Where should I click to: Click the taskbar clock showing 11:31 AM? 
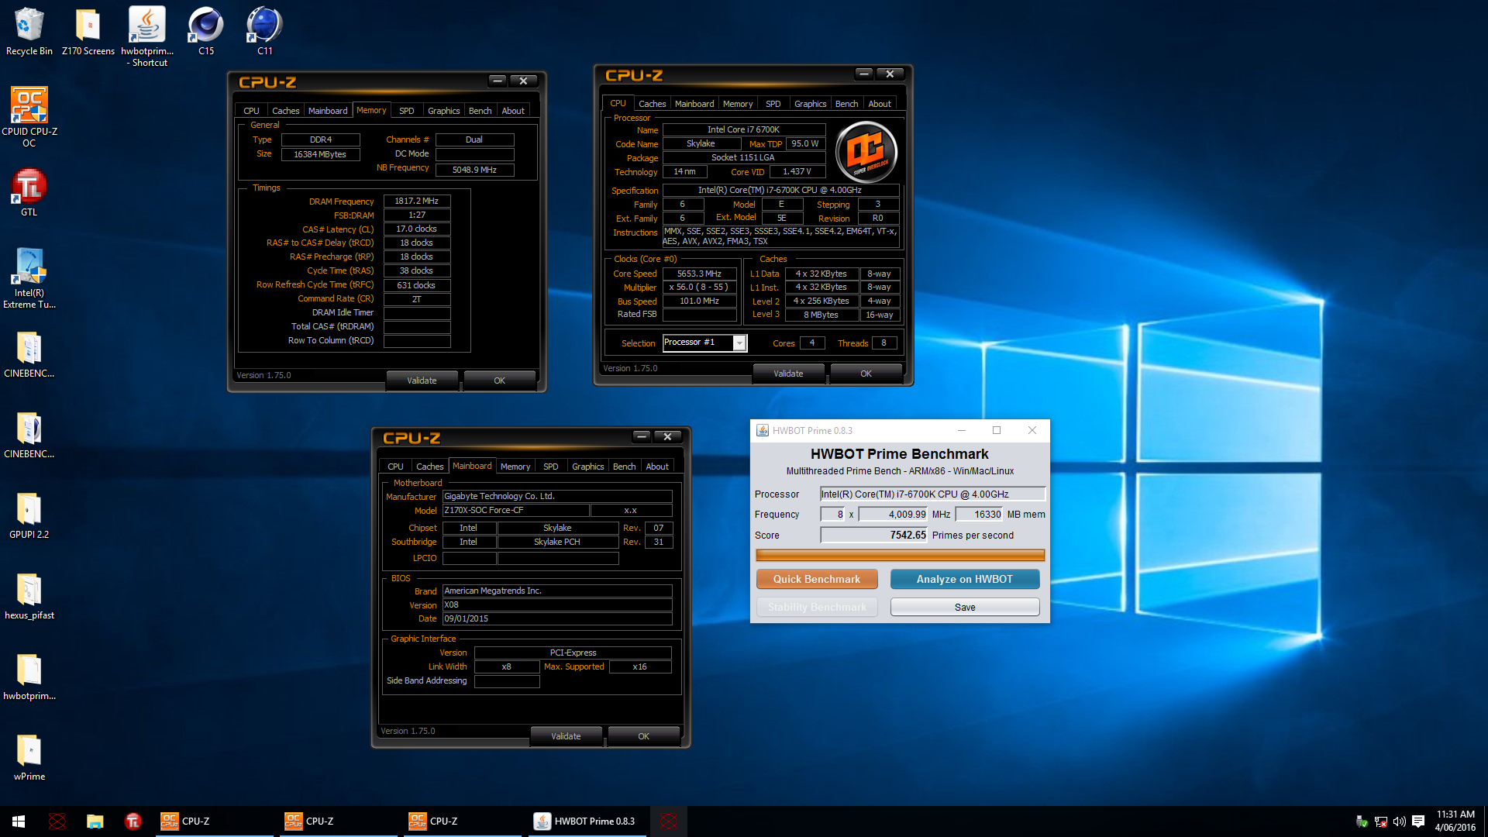1455,821
